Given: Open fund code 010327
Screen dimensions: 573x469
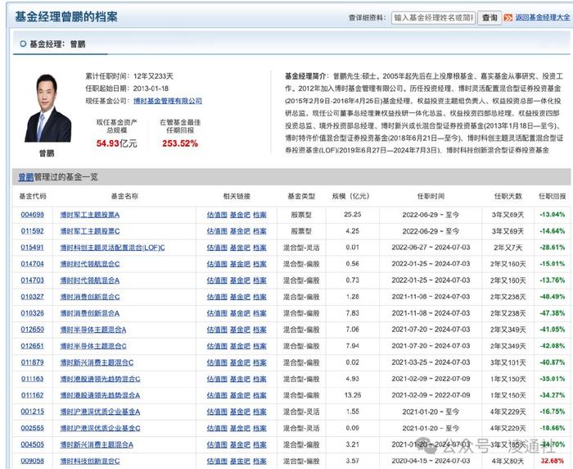Looking at the screenshot, I should pyautogui.click(x=32, y=297).
